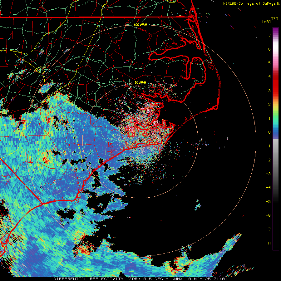Click the -3 value on the color scale
281x281 pixels.
tap(268, 174)
